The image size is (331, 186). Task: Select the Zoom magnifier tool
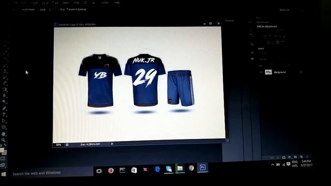pyautogui.click(x=4, y=140)
